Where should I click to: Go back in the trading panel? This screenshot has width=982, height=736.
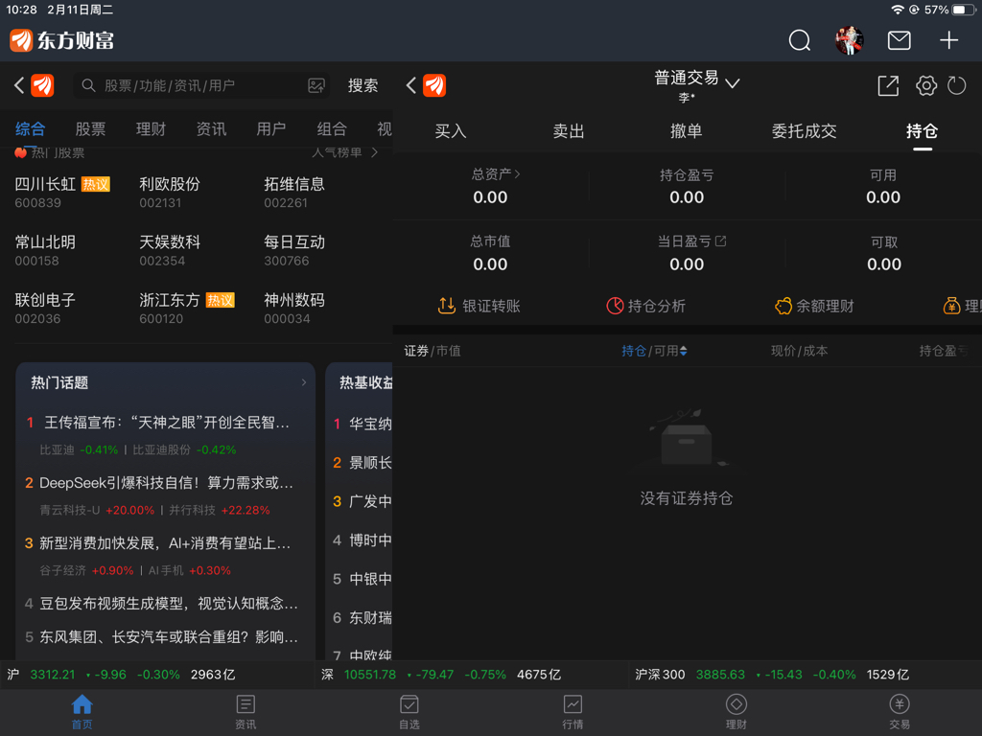pyautogui.click(x=411, y=85)
